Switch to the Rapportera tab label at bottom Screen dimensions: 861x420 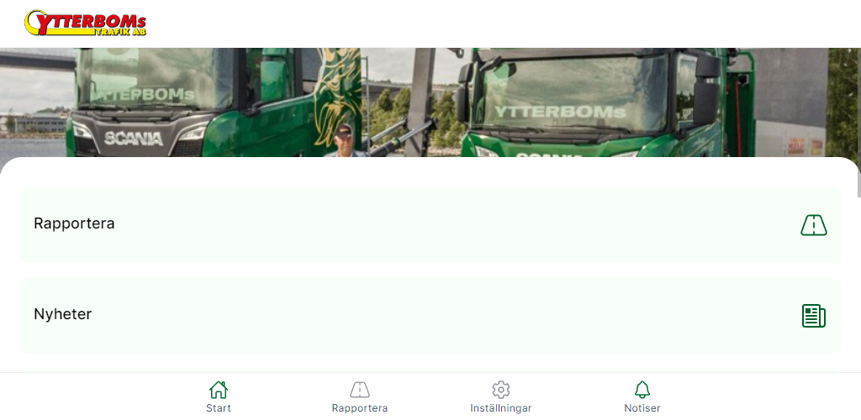pyautogui.click(x=360, y=408)
